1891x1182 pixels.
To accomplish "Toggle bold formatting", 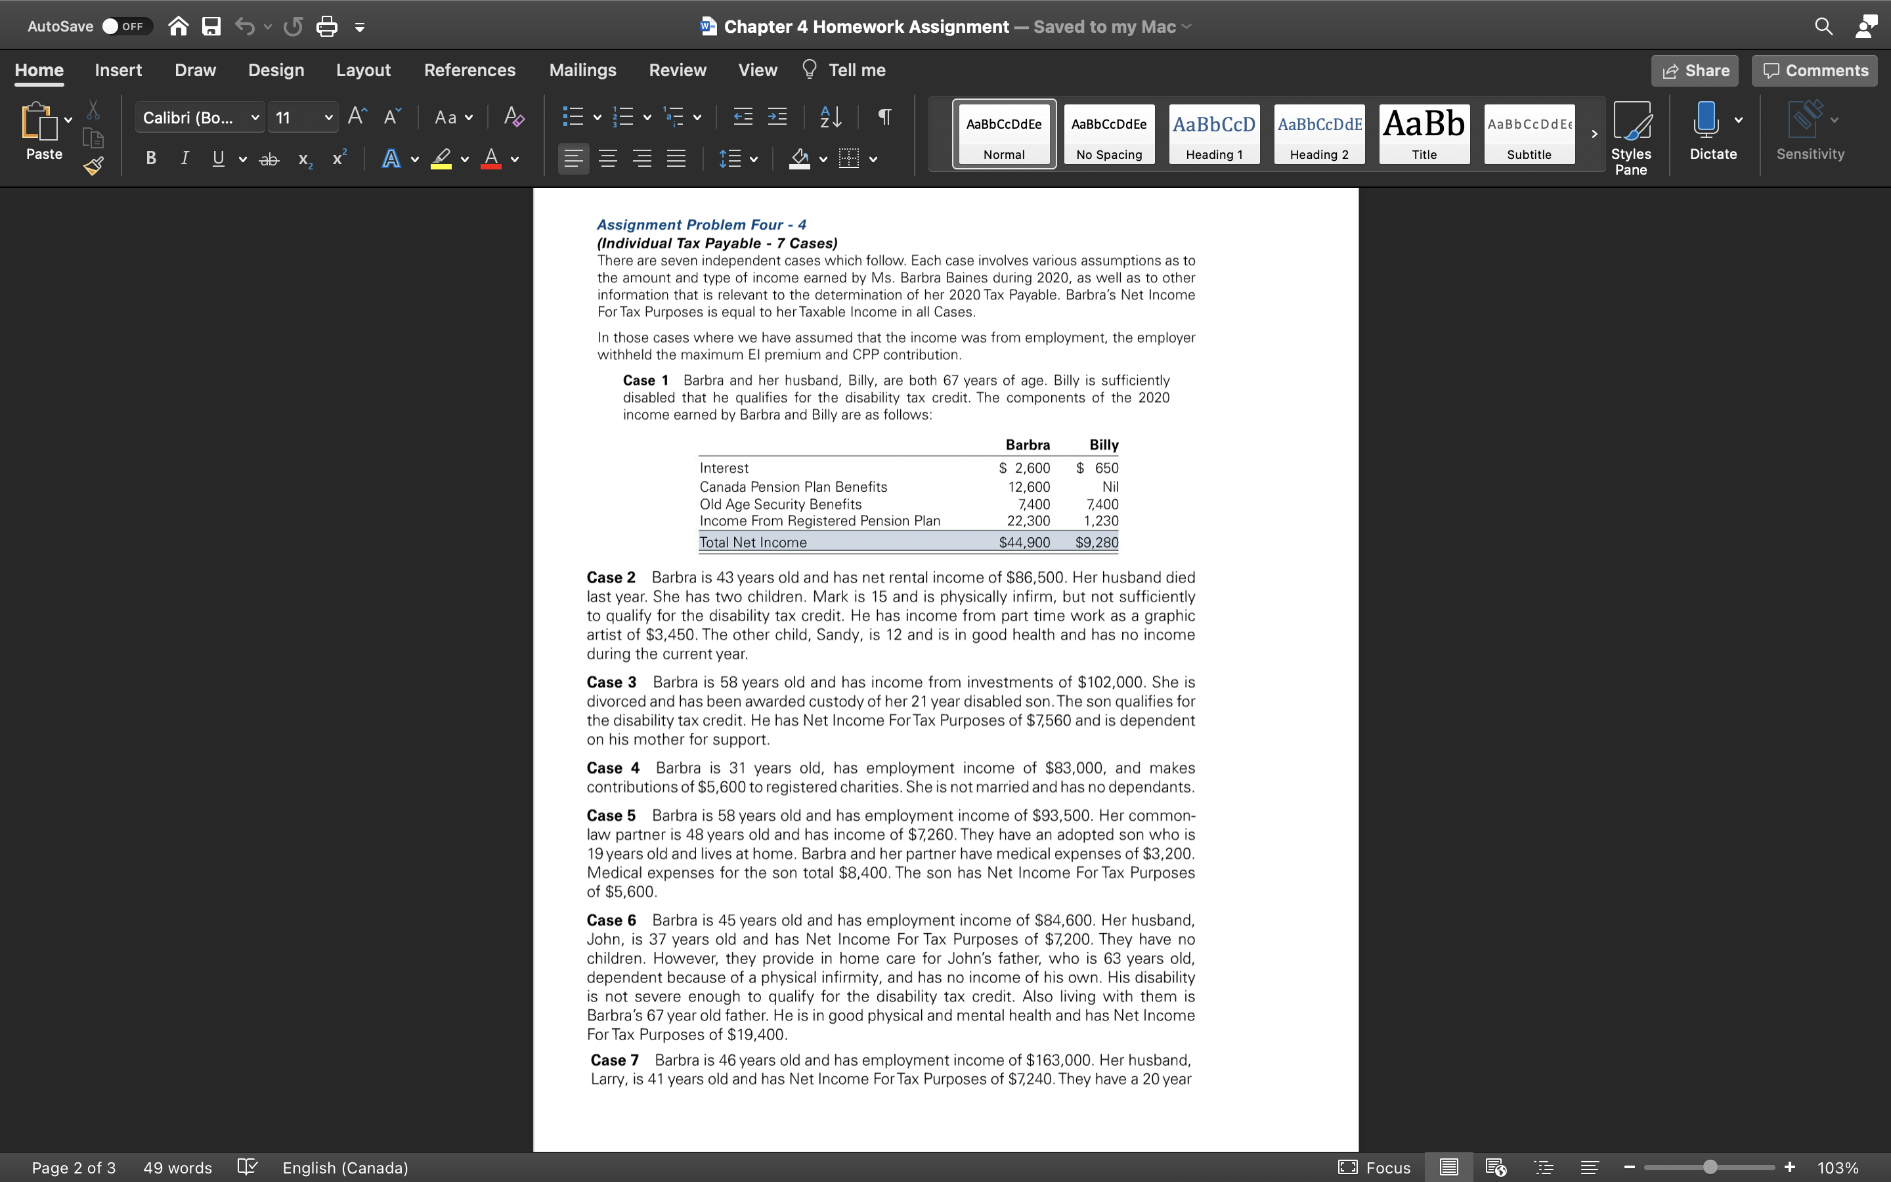I will click(x=150, y=158).
